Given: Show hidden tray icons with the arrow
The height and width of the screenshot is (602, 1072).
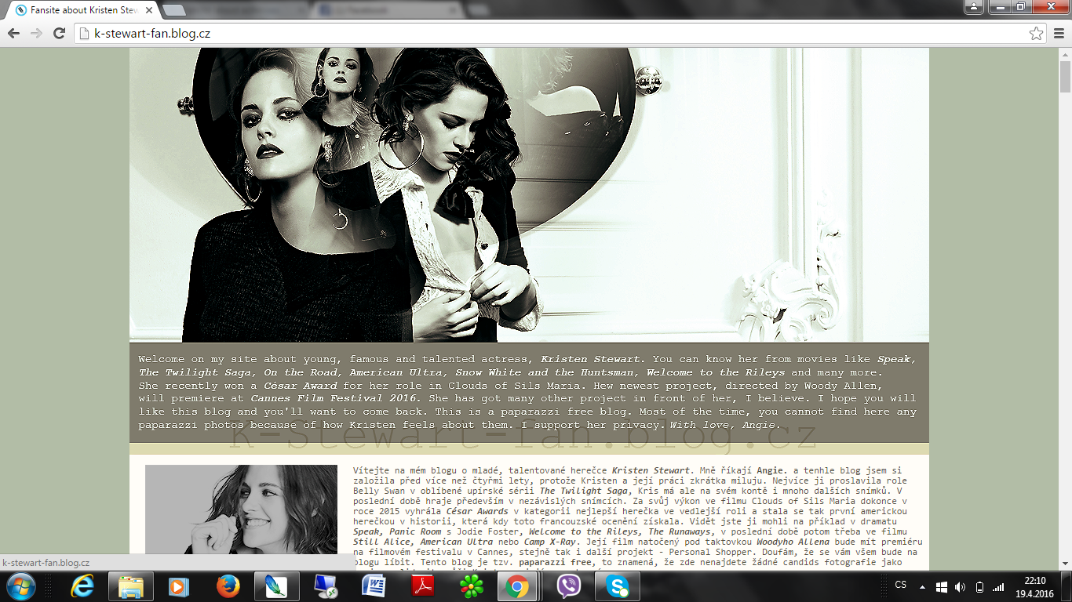Looking at the screenshot, I should (922, 586).
